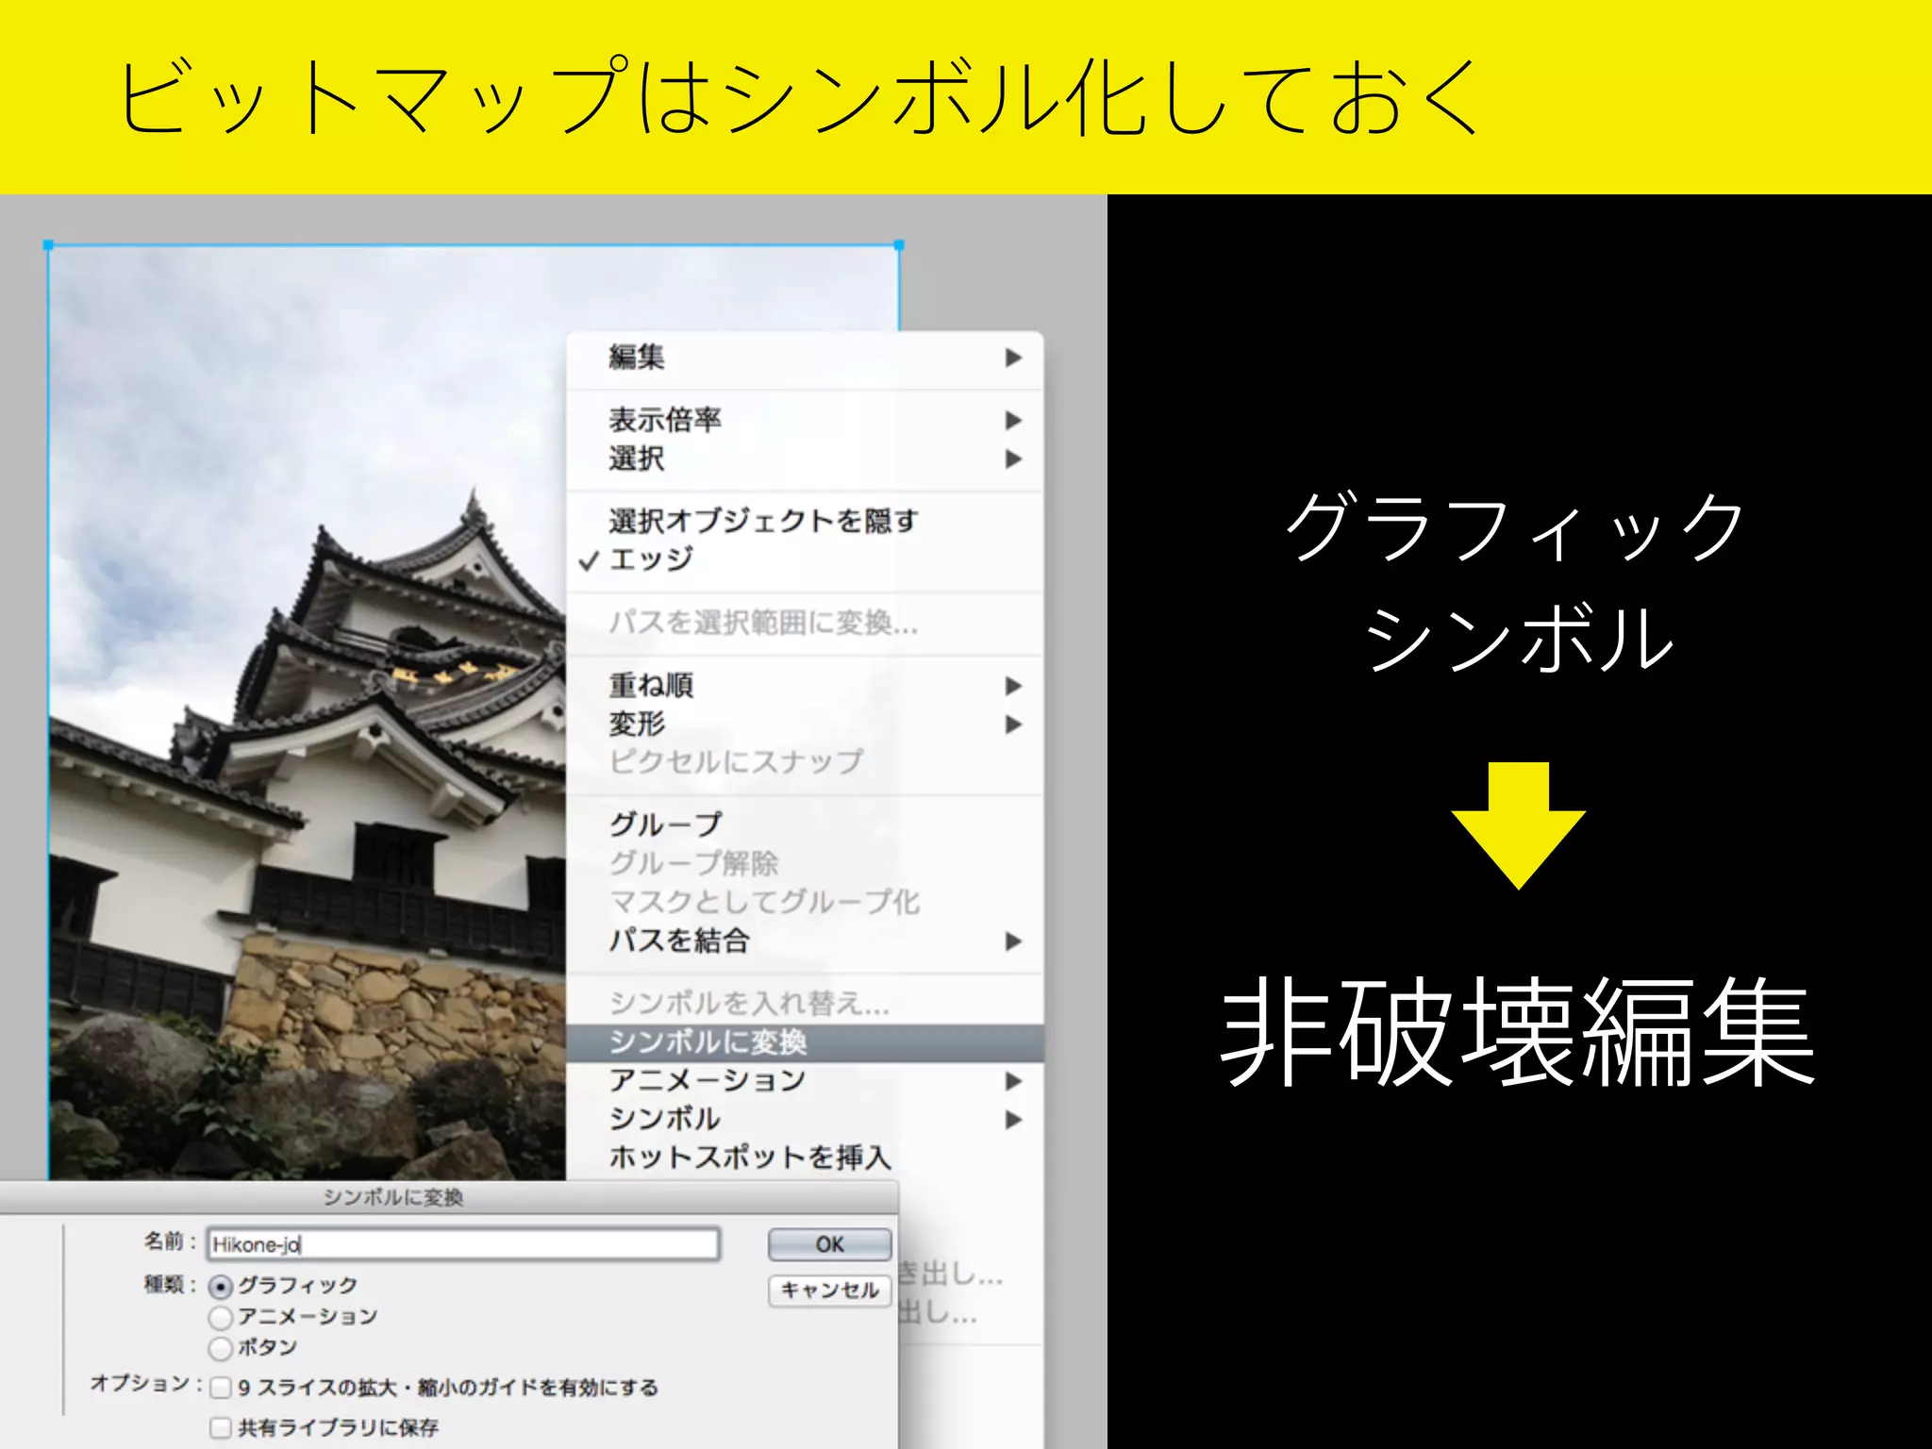The width and height of the screenshot is (1932, 1449).
Task: Click the disabled パスを選択範囲に変換... item
Action: [x=805, y=623]
